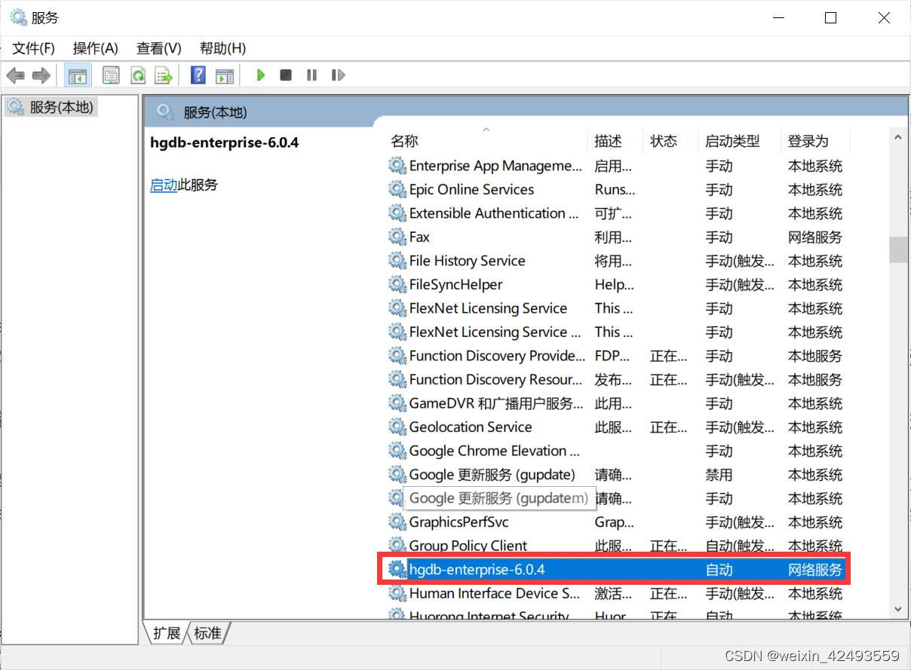The height and width of the screenshot is (670, 911).
Task: Click the gear icon of GraphicsPerfSvc
Action: coord(397,522)
